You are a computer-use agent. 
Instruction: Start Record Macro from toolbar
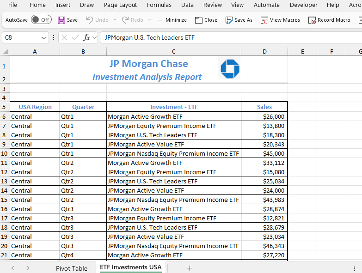point(312,20)
